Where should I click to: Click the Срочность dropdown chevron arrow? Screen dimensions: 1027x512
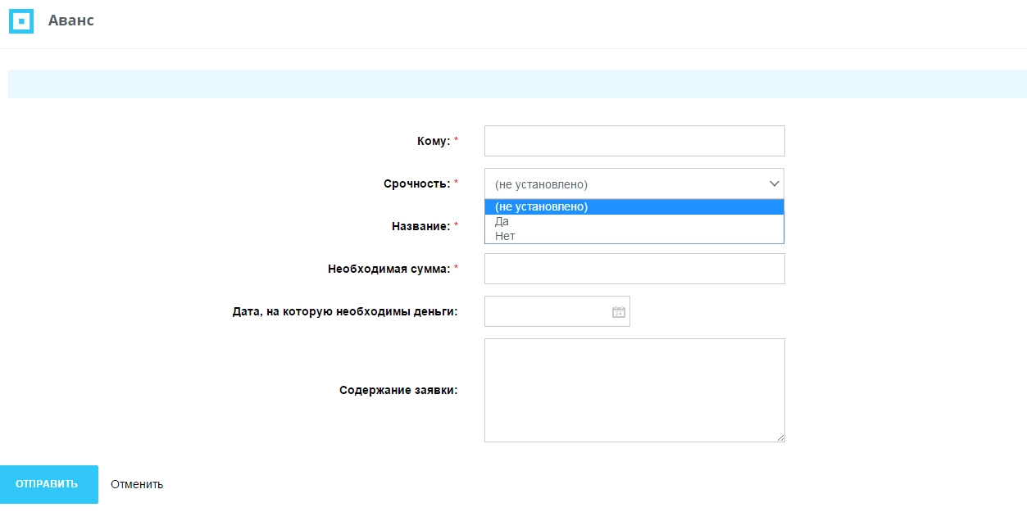pos(774,184)
